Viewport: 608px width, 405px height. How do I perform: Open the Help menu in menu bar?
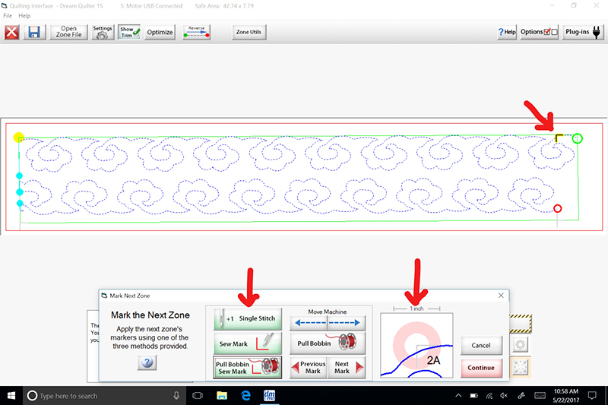25,15
